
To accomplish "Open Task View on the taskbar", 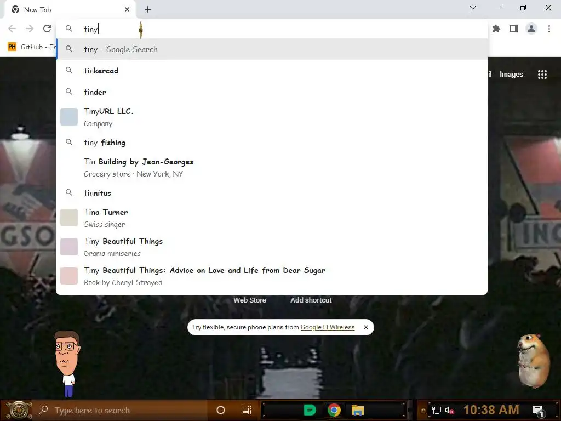I will [x=247, y=410].
